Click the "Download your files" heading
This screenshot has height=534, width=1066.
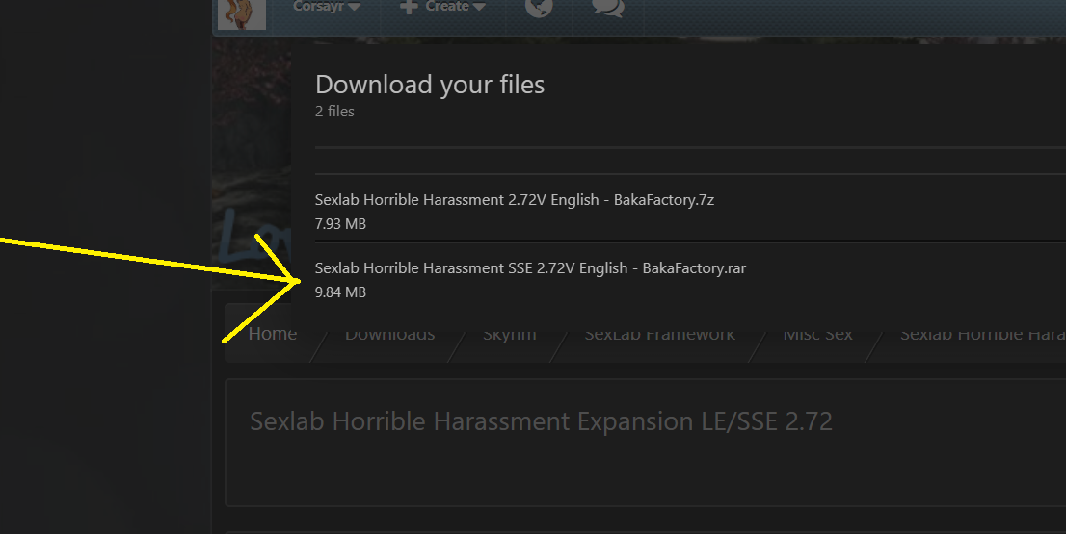point(430,85)
